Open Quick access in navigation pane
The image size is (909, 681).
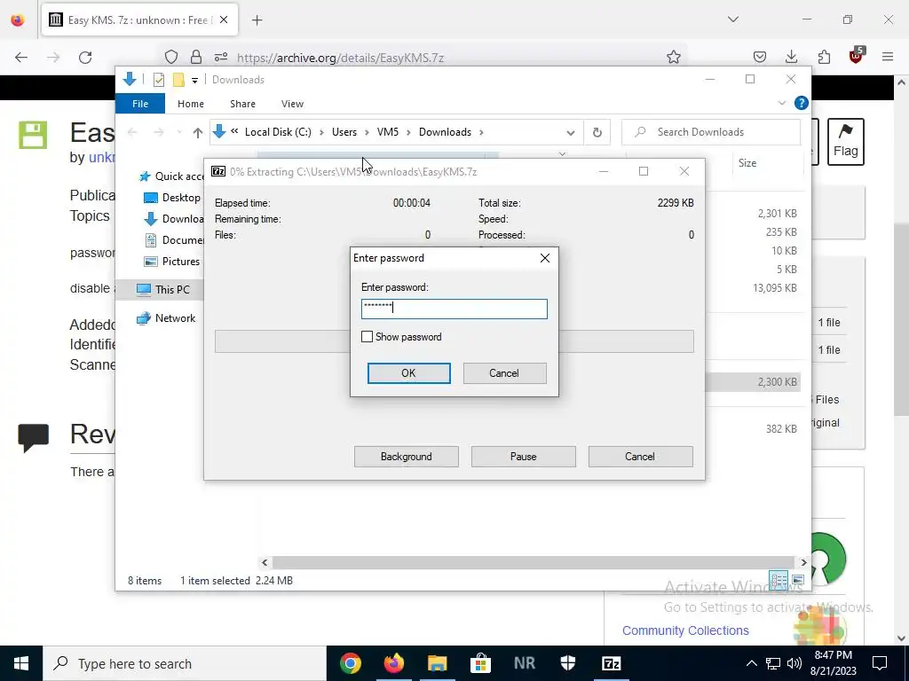tap(172, 176)
